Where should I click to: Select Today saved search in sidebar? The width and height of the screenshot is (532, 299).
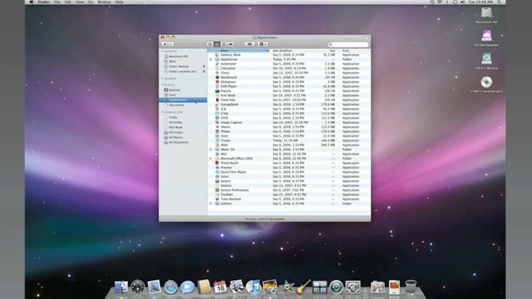coord(173,117)
